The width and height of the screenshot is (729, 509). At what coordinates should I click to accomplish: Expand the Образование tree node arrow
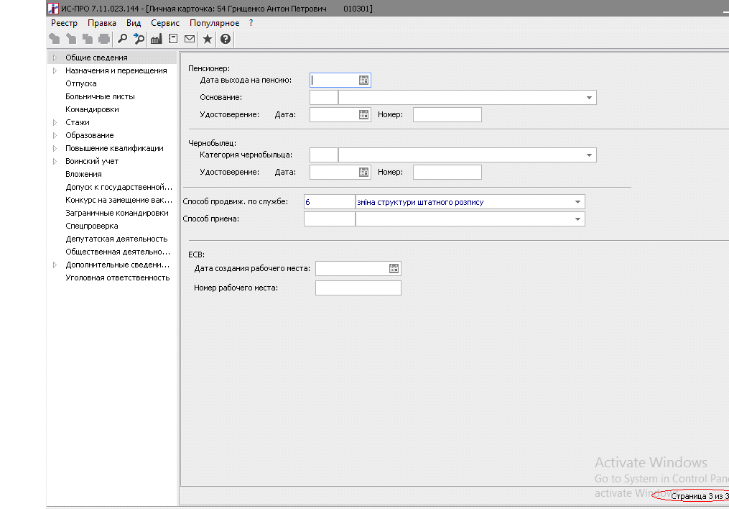(55, 135)
